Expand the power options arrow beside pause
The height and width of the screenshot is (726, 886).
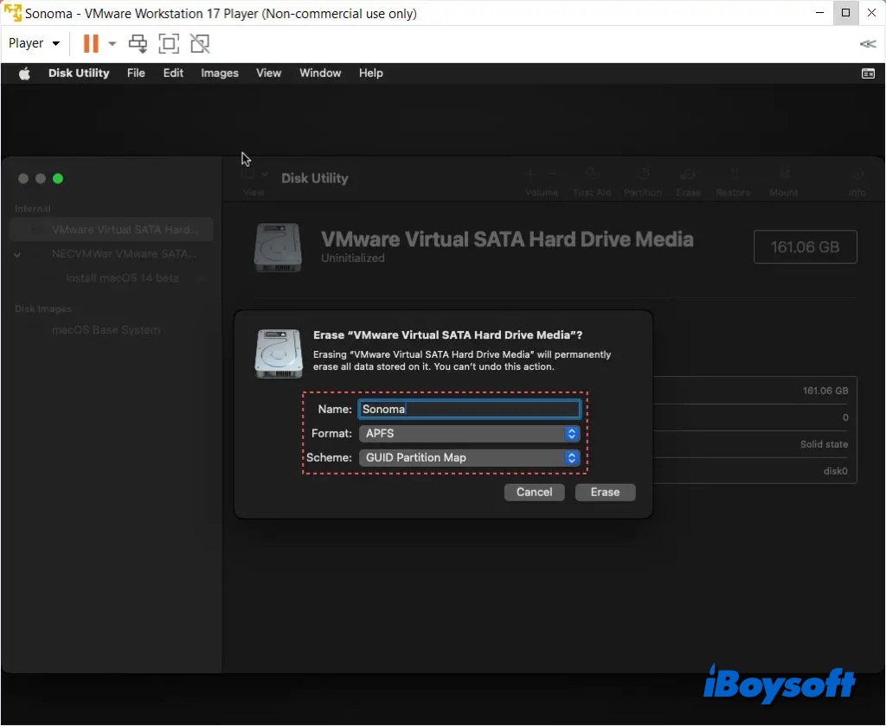pos(112,43)
